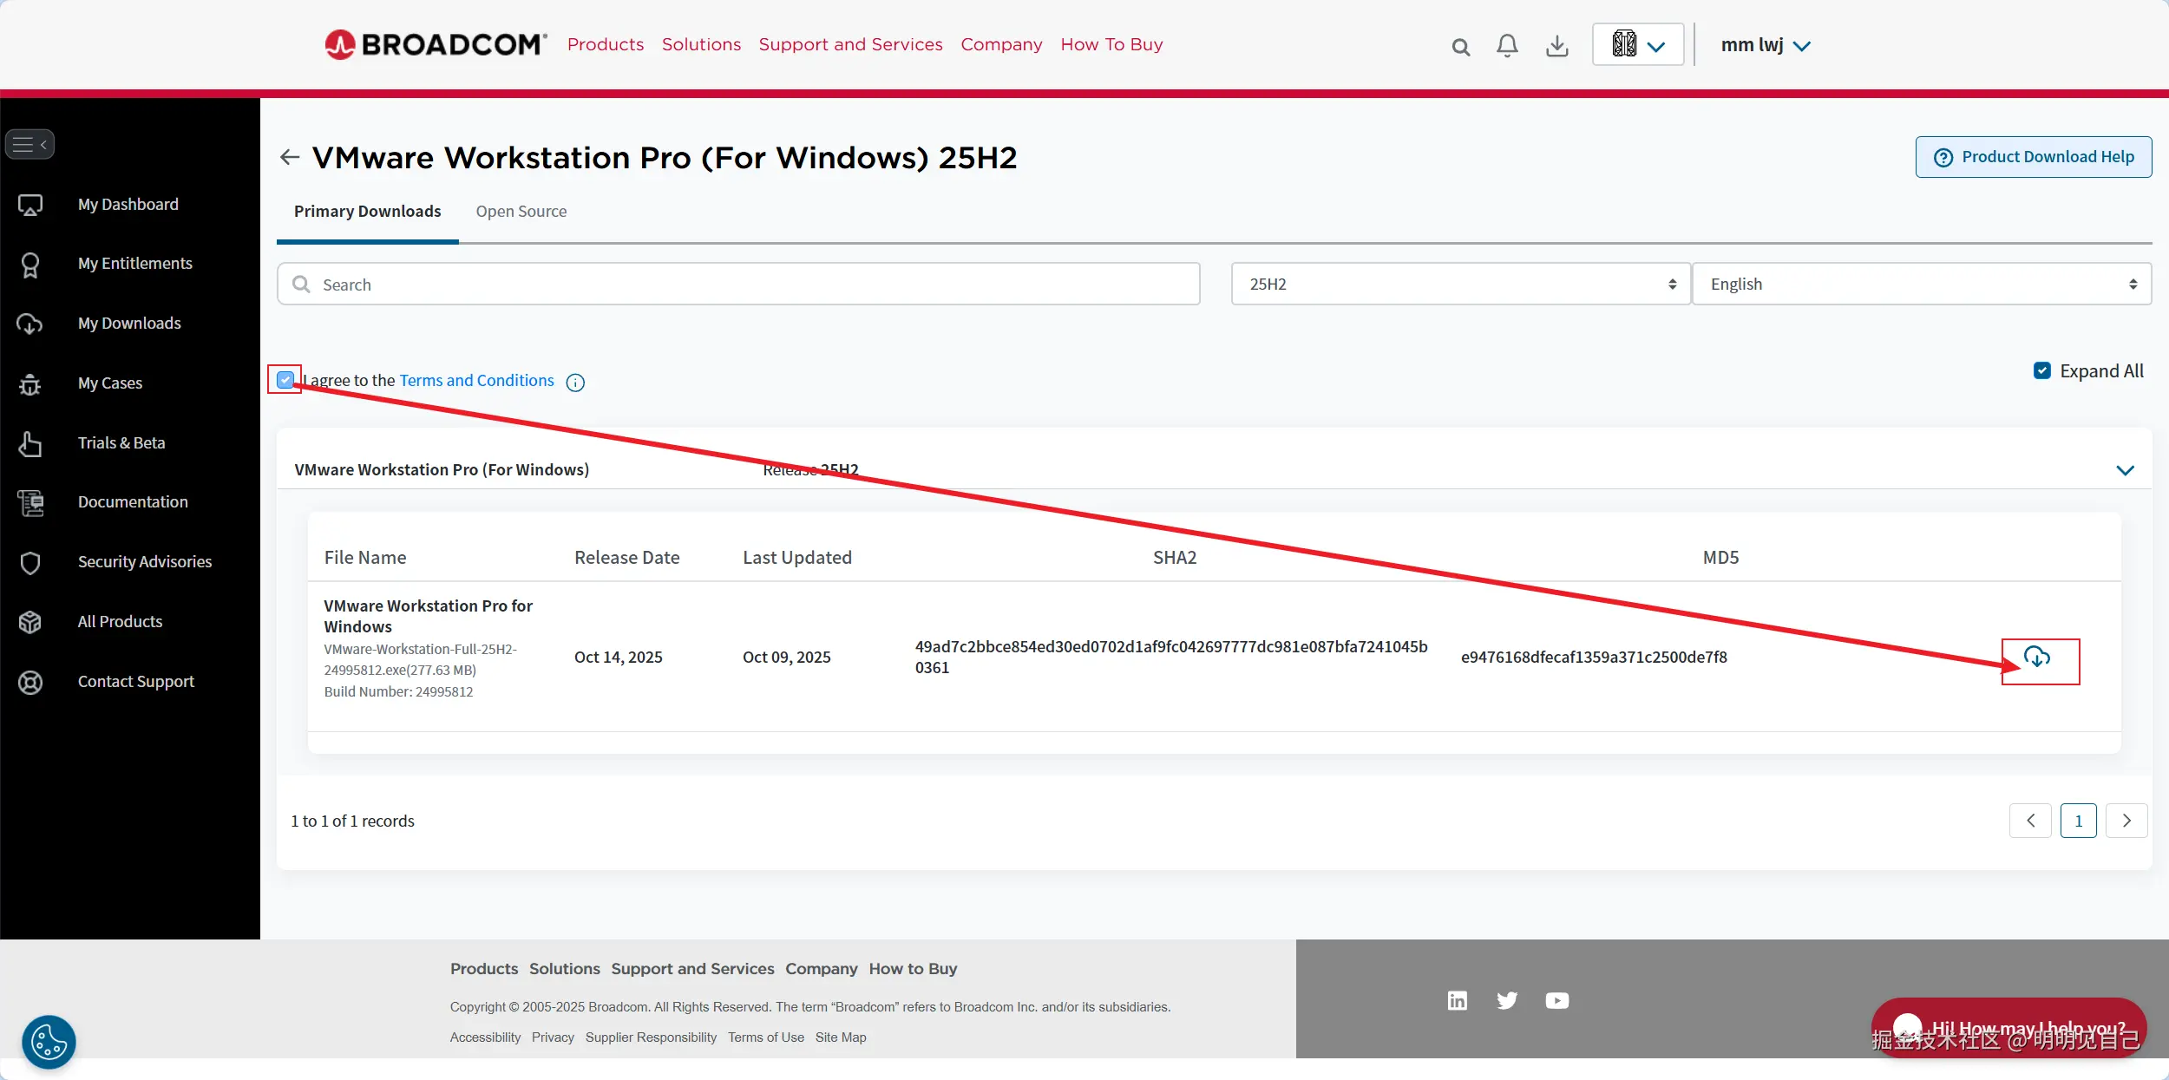
Task: Switch to the Open Source tab
Action: (x=521, y=212)
